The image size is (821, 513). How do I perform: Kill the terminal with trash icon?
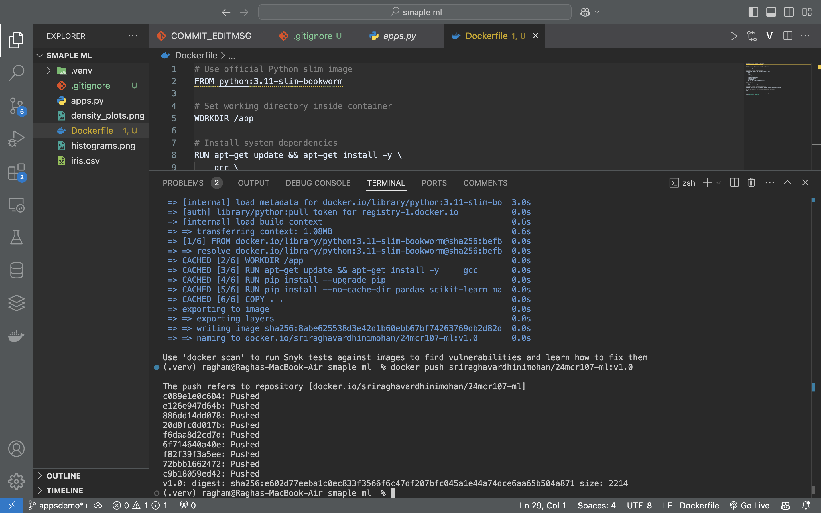[751, 182]
